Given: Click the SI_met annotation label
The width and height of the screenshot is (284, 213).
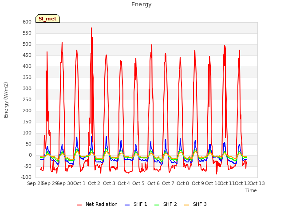Looking at the screenshot, I should pyautogui.click(x=47, y=19).
